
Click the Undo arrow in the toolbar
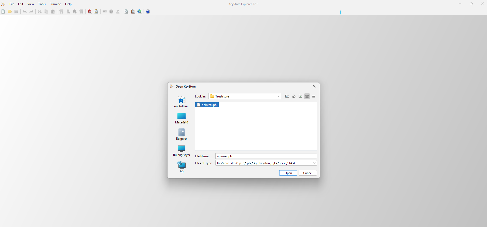pos(25,11)
